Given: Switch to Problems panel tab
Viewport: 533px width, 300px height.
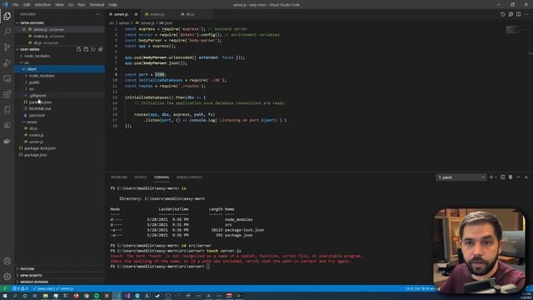Looking at the screenshot, I should coord(119,177).
